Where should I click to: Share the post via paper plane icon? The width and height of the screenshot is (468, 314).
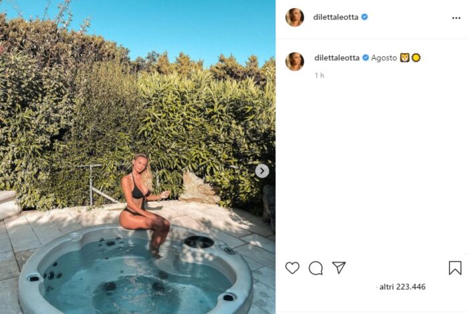point(339,267)
